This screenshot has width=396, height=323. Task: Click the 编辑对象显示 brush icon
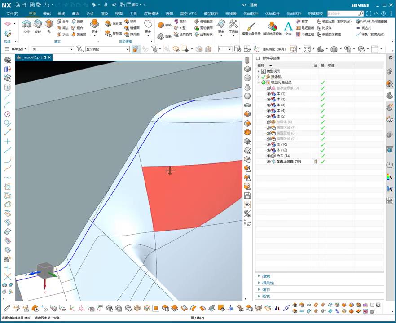[x=251, y=26]
